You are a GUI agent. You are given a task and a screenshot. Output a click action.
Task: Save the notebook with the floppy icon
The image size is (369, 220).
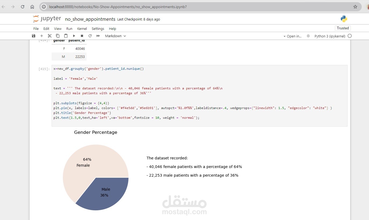(x=34, y=36)
